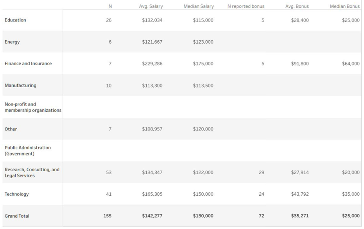This screenshot has width=364, height=229.
Task: Select the Avg. Bonus column header
Action: [297, 6]
